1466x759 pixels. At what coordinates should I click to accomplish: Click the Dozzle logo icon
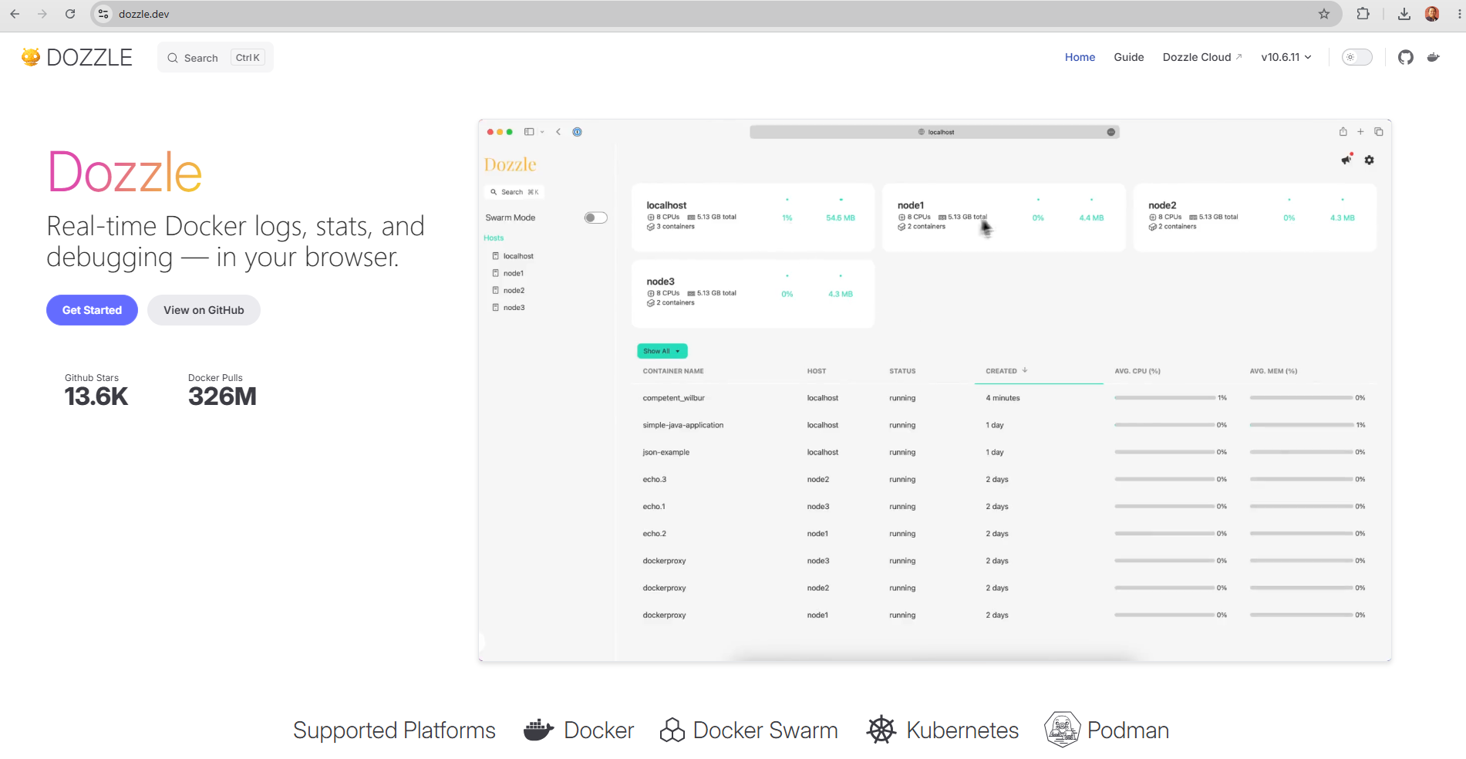[31, 57]
